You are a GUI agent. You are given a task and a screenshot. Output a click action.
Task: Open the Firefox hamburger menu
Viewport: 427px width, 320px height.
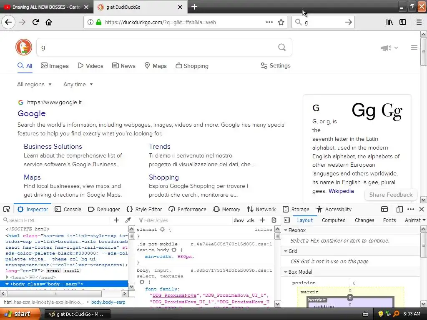coord(419,22)
